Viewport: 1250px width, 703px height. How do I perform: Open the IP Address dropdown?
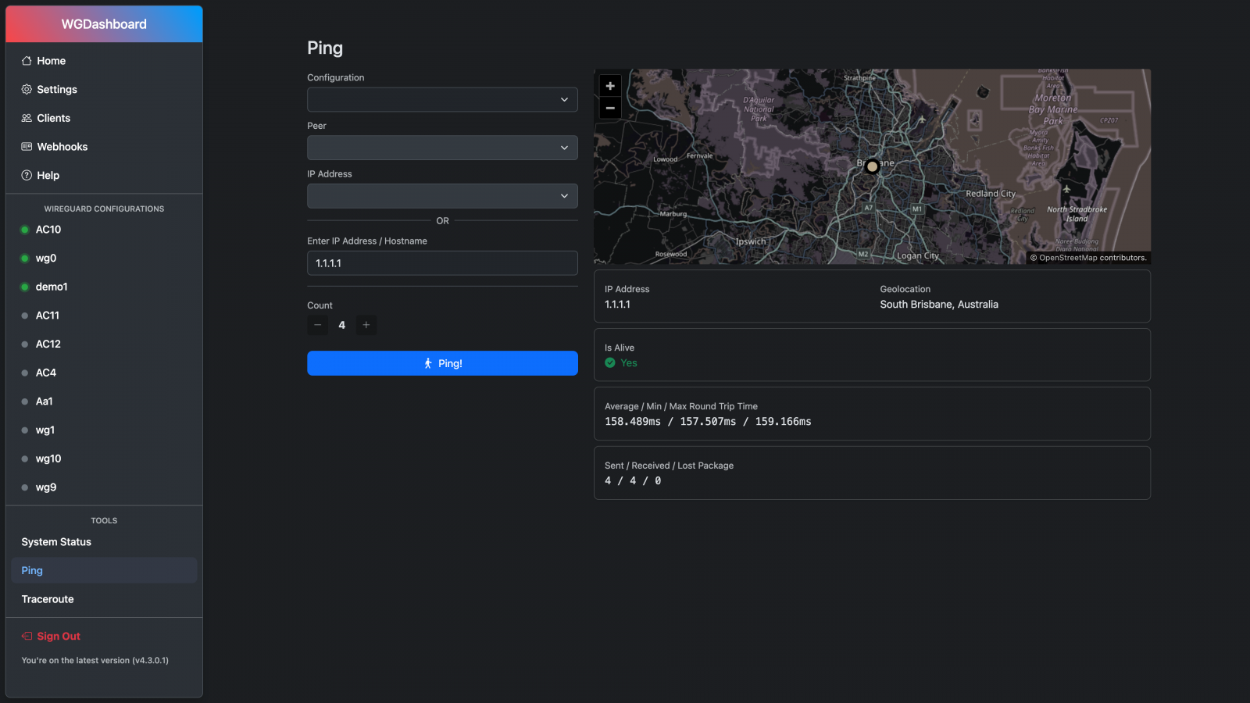pyautogui.click(x=442, y=196)
